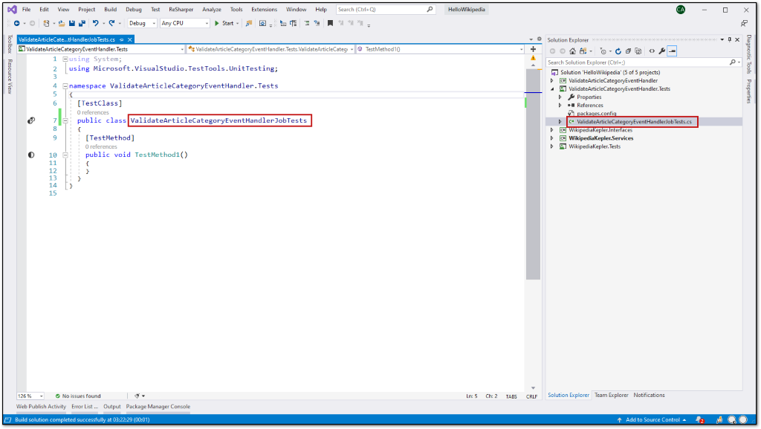Click the Search (Ctrl+Q) box
The width and height of the screenshot is (761, 429).
tap(386, 9)
